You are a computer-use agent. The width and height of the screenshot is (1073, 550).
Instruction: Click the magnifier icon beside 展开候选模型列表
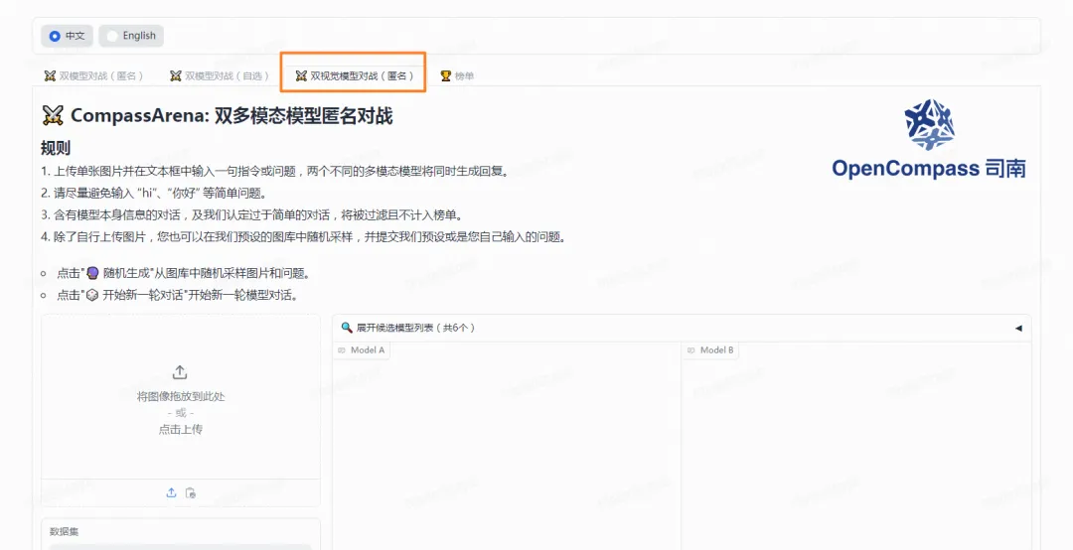(x=347, y=328)
